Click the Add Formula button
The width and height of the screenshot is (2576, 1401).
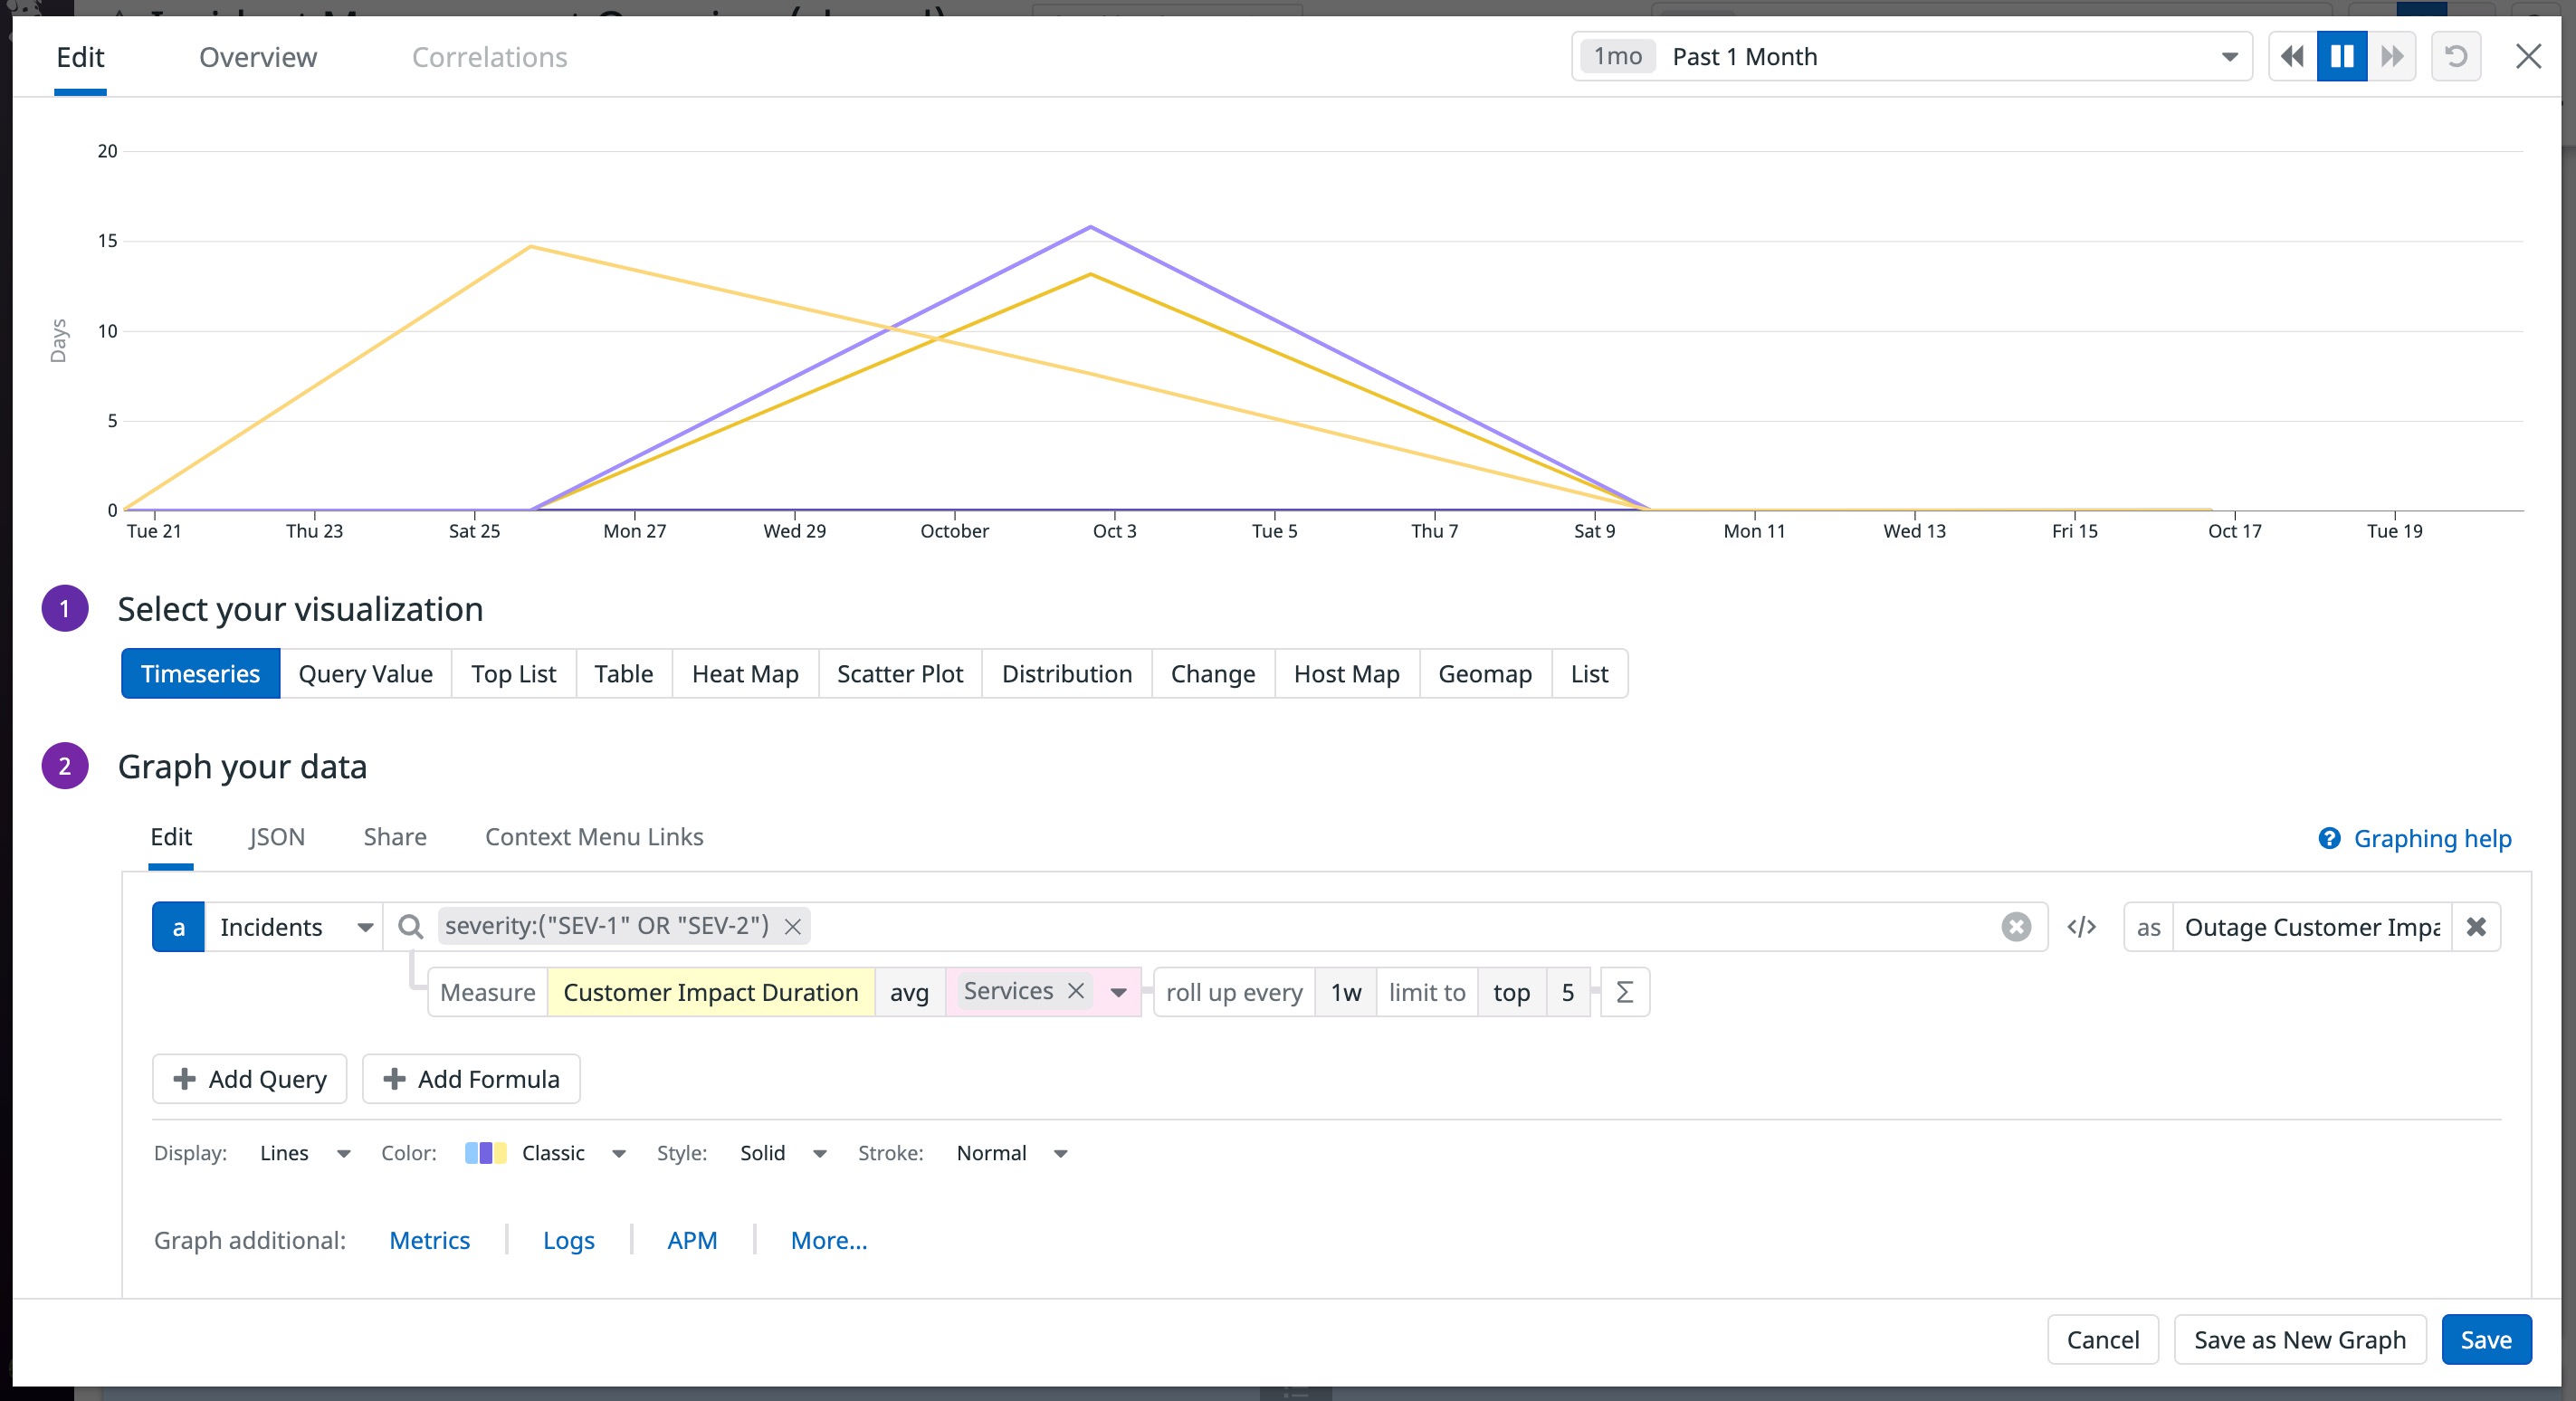471,1079
